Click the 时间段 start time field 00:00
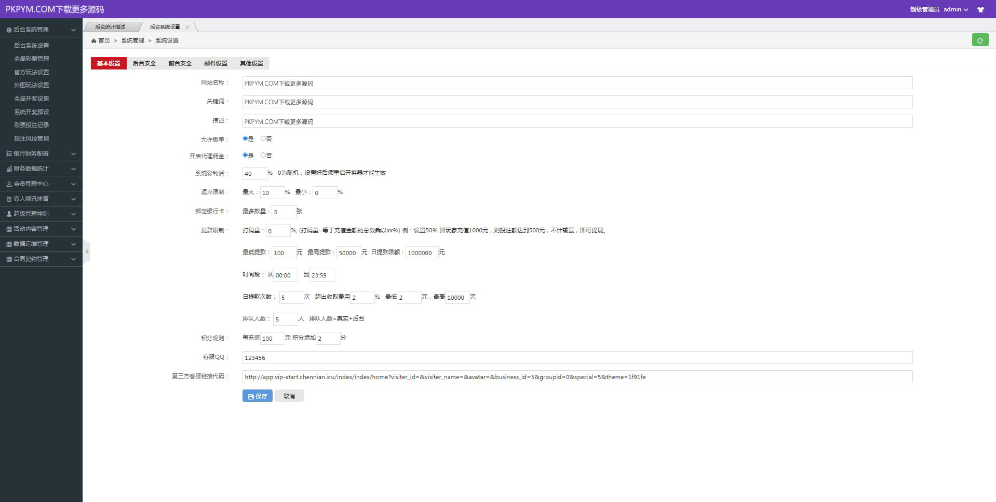The height and width of the screenshot is (502, 996). (x=286, y=275)
